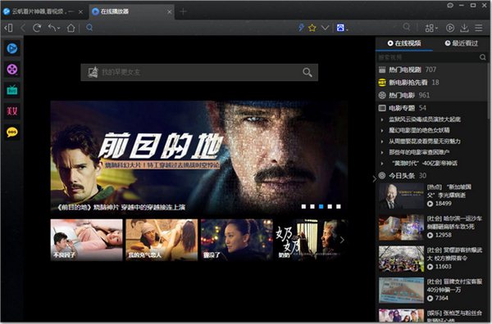Open the purple film reel sidebar icon

pos(12,70)
